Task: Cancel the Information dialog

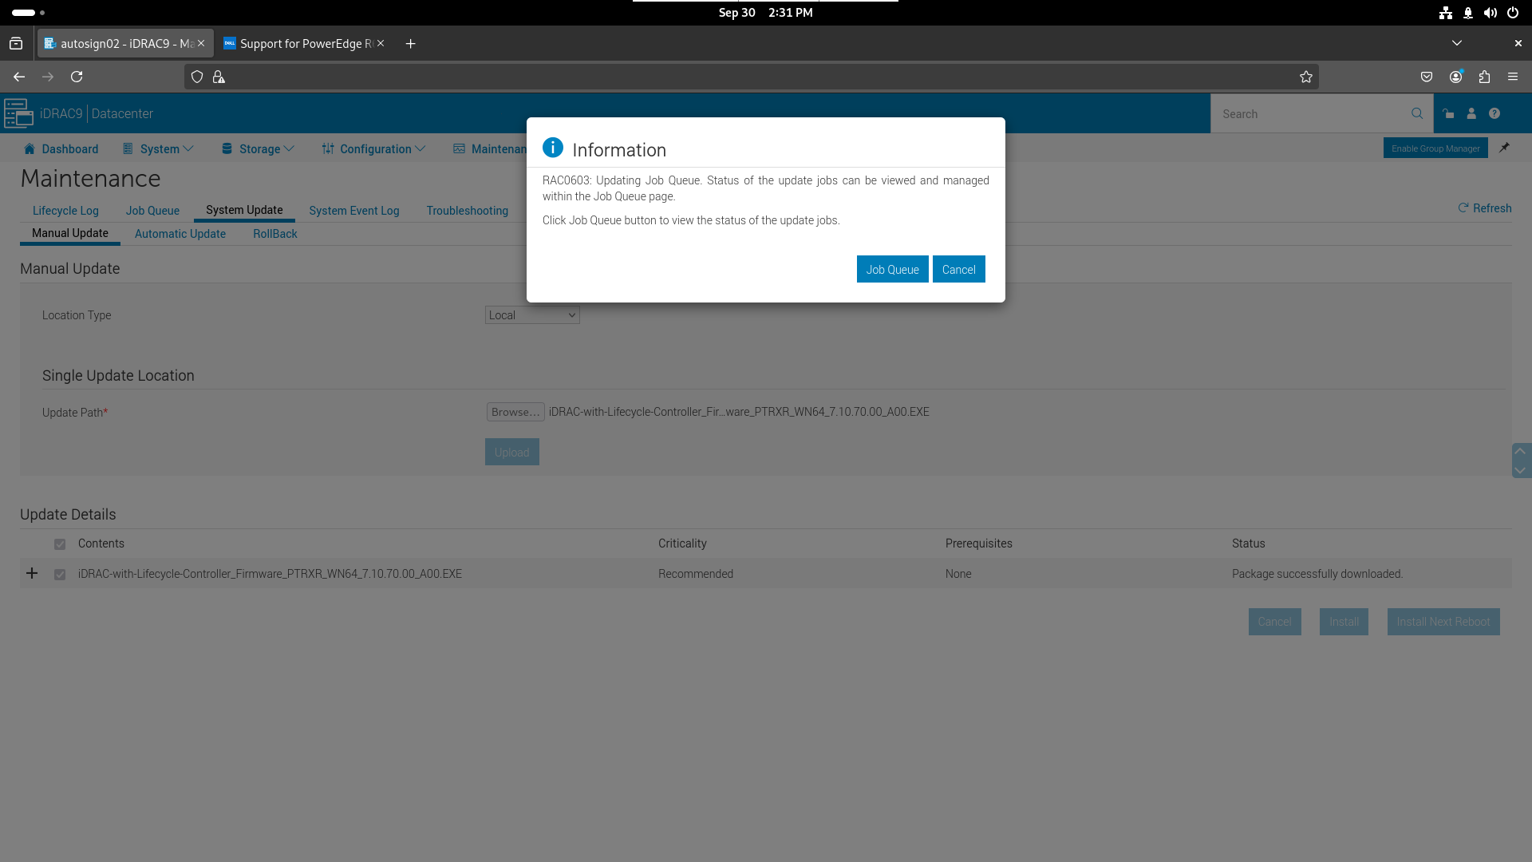Action: tap(958, 269)
